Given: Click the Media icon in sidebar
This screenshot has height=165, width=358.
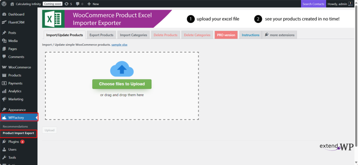Looking at the screenshot, I should pyautogui.click(x=4, y=41).
